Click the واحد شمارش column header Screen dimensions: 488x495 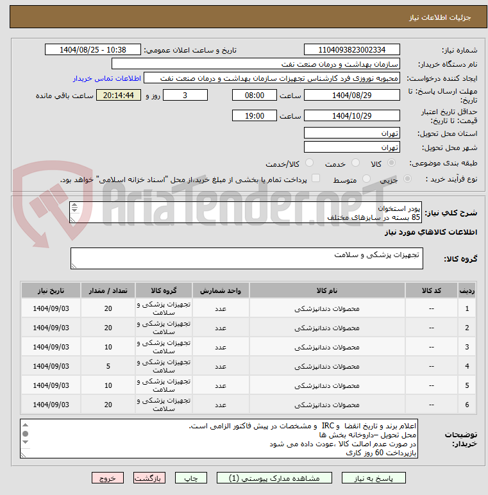(x=221, y=290)
